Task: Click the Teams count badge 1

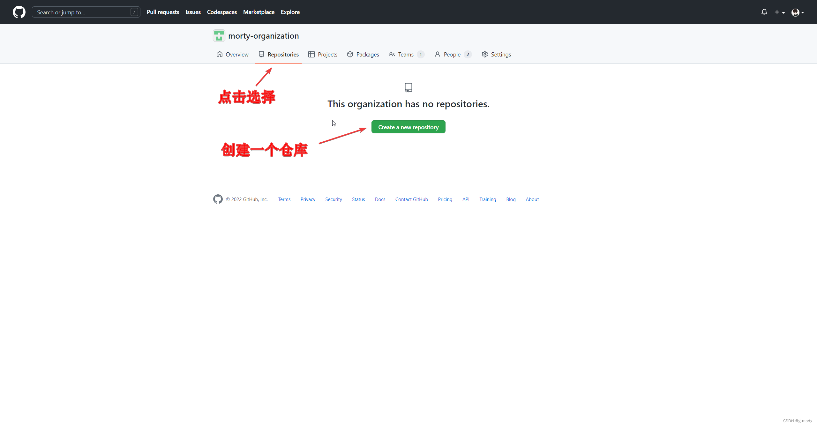Action: coord(421,55)
